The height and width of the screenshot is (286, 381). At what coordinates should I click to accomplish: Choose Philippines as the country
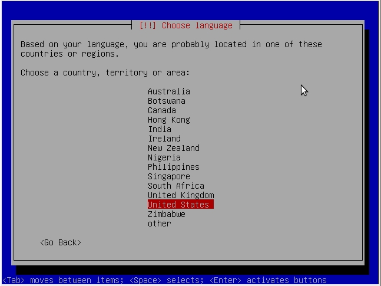(174, 167)
